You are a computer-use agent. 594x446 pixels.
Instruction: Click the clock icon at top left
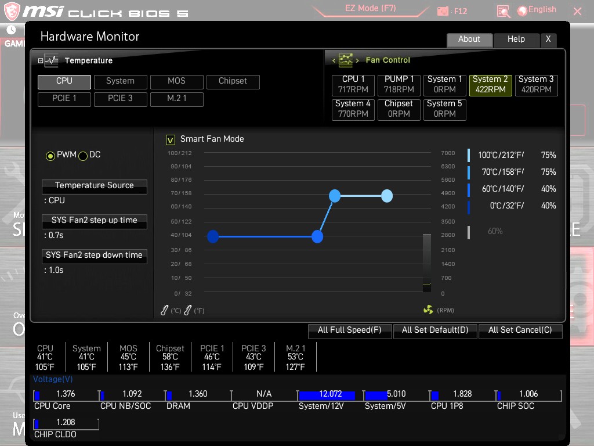[11, 30]
